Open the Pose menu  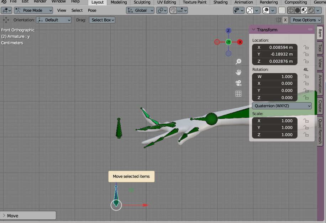coord(92,10)
